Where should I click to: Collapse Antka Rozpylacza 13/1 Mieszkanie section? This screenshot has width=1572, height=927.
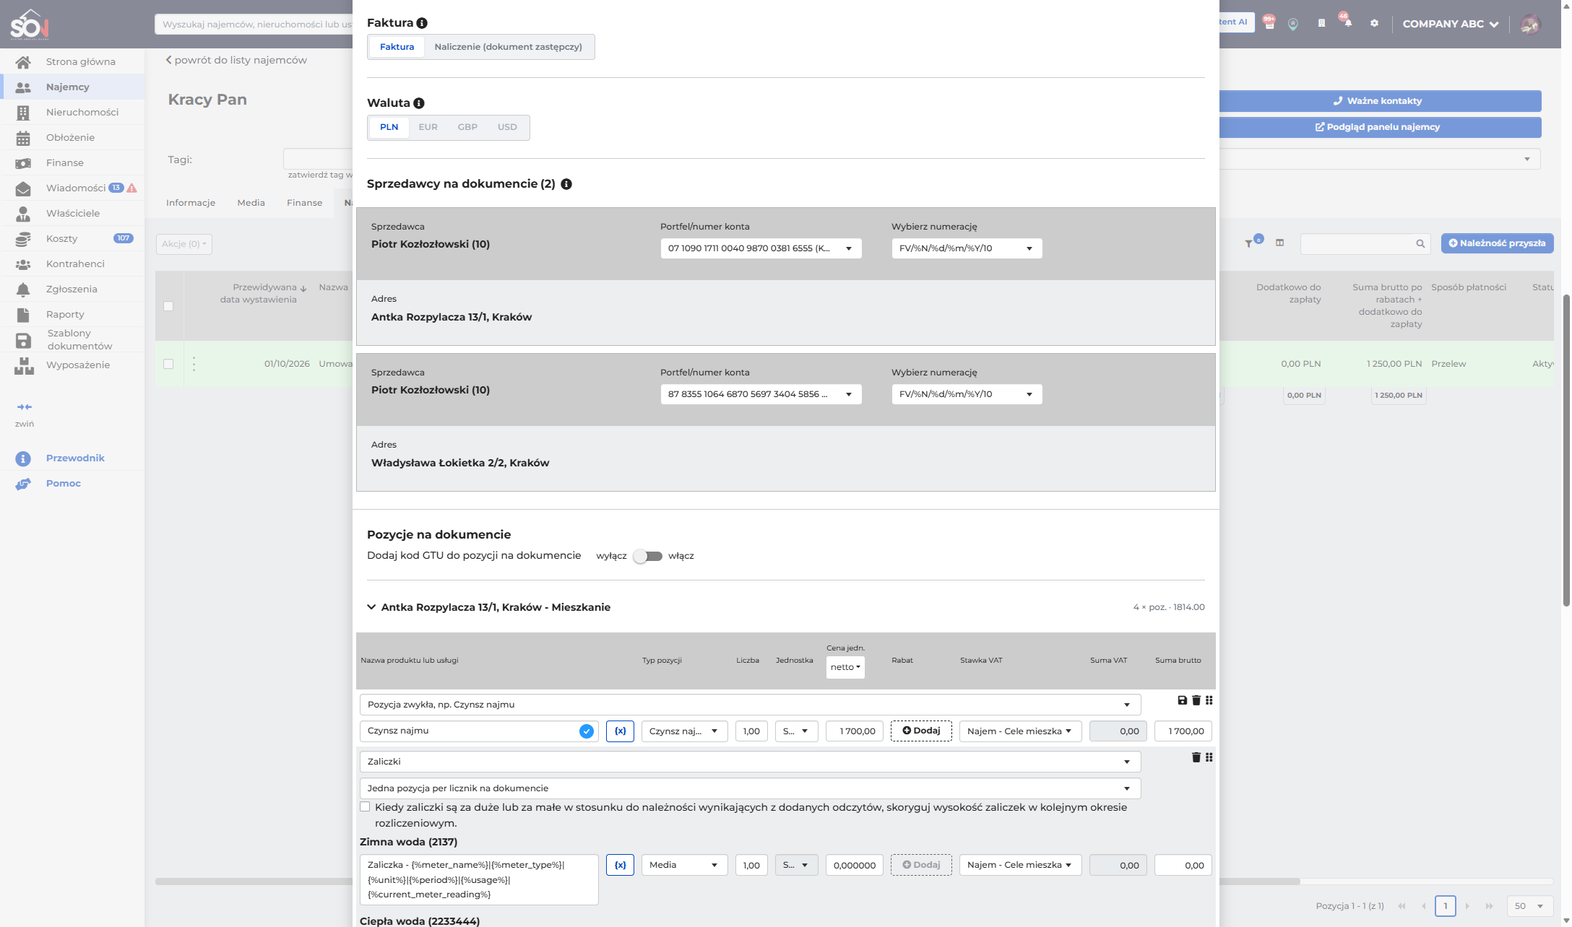(x=371, y=607)
